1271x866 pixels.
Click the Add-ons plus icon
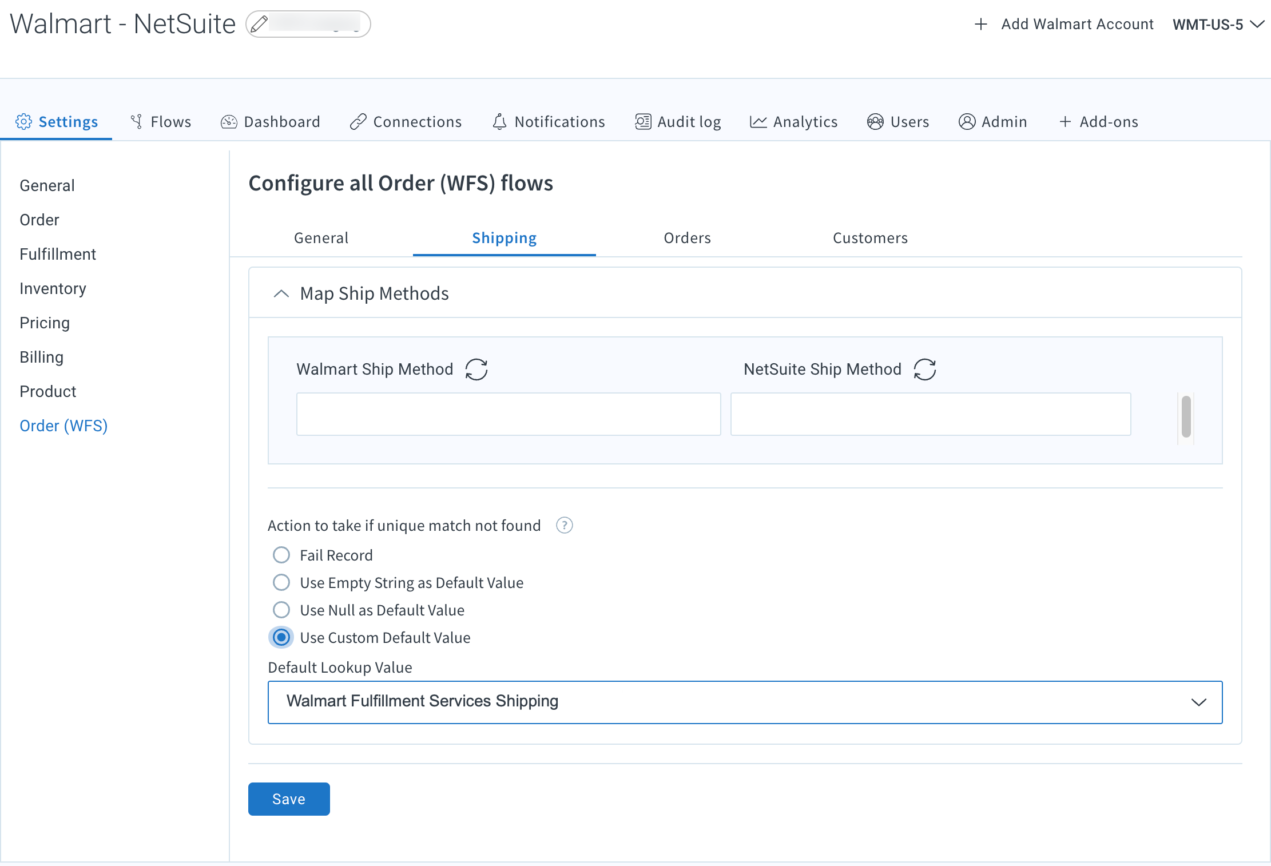click(1065, 122)
